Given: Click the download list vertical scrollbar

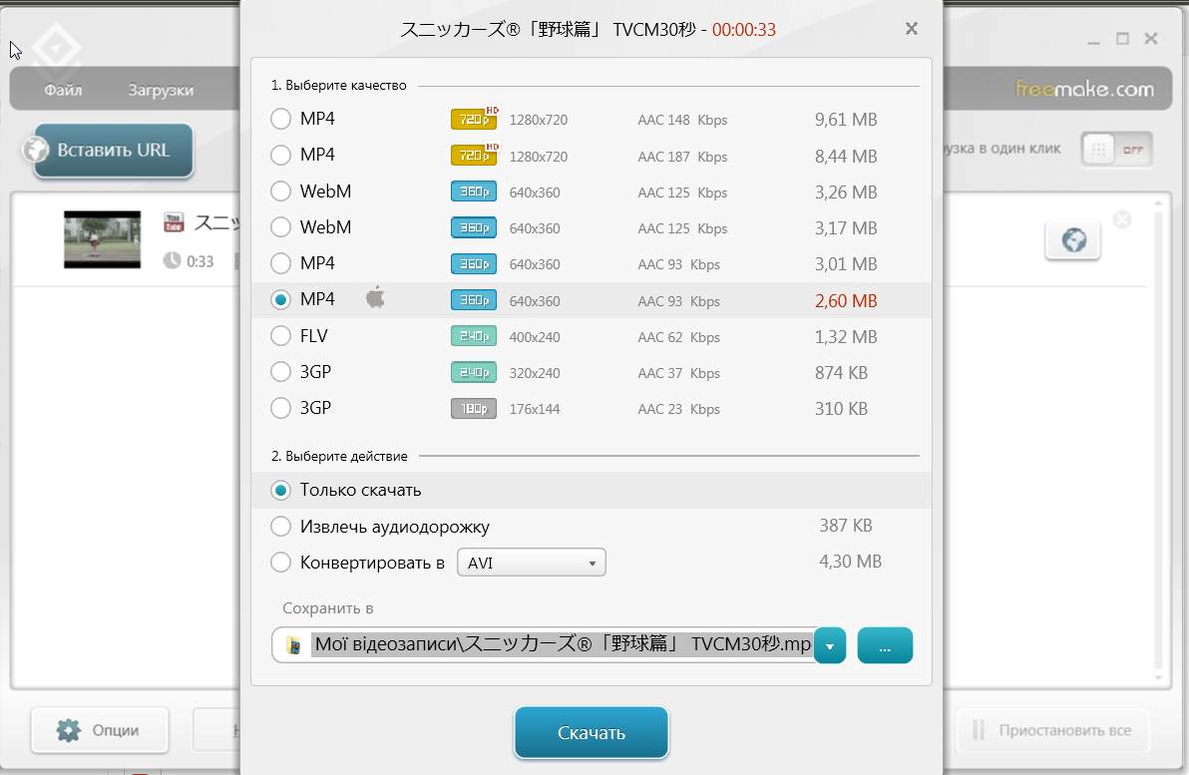Looking at the screenshot, I should 1158,440.
